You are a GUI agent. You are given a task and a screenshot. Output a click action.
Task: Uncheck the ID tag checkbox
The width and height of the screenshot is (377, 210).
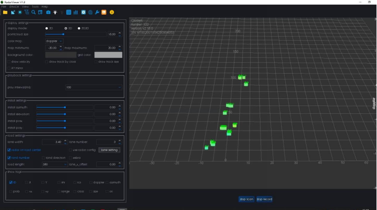11,182
